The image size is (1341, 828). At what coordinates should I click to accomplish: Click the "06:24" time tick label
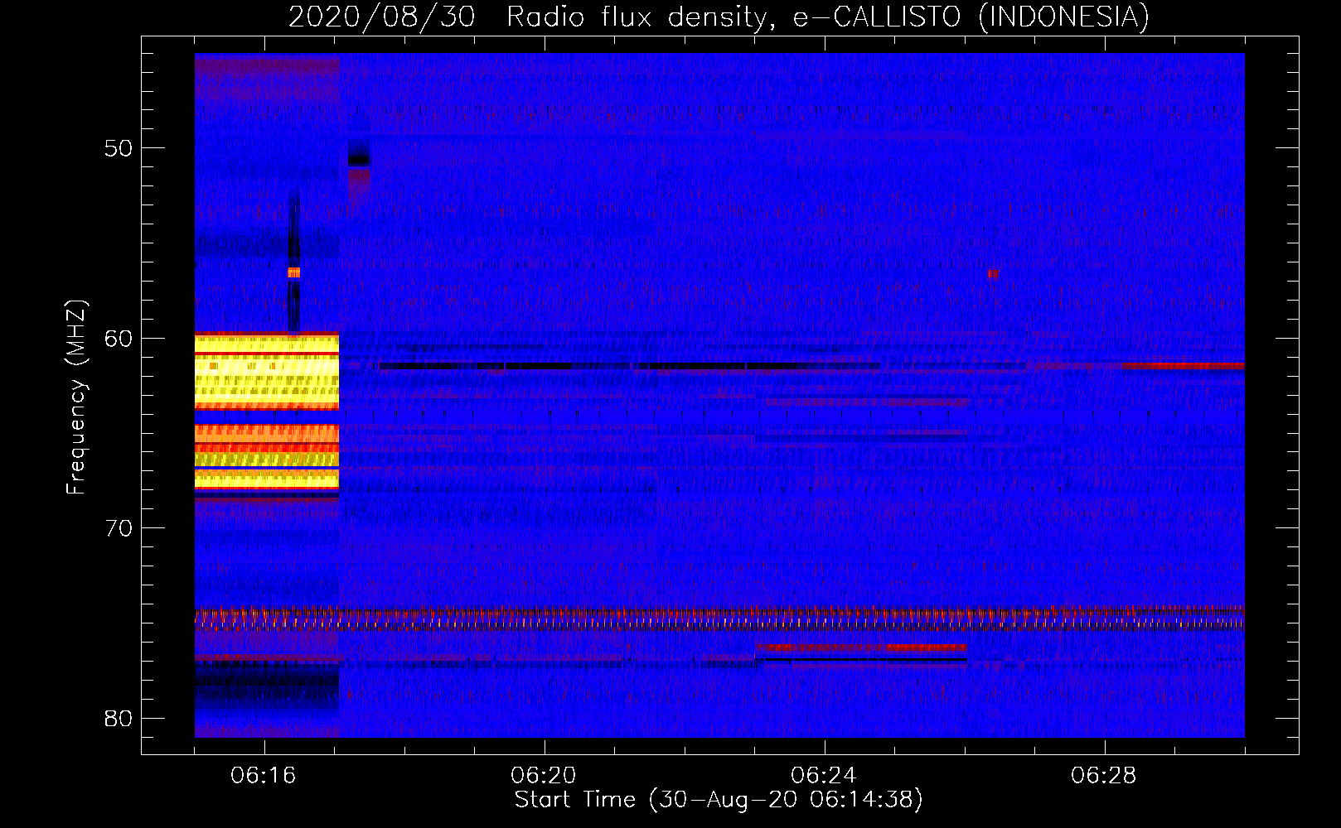824,776
